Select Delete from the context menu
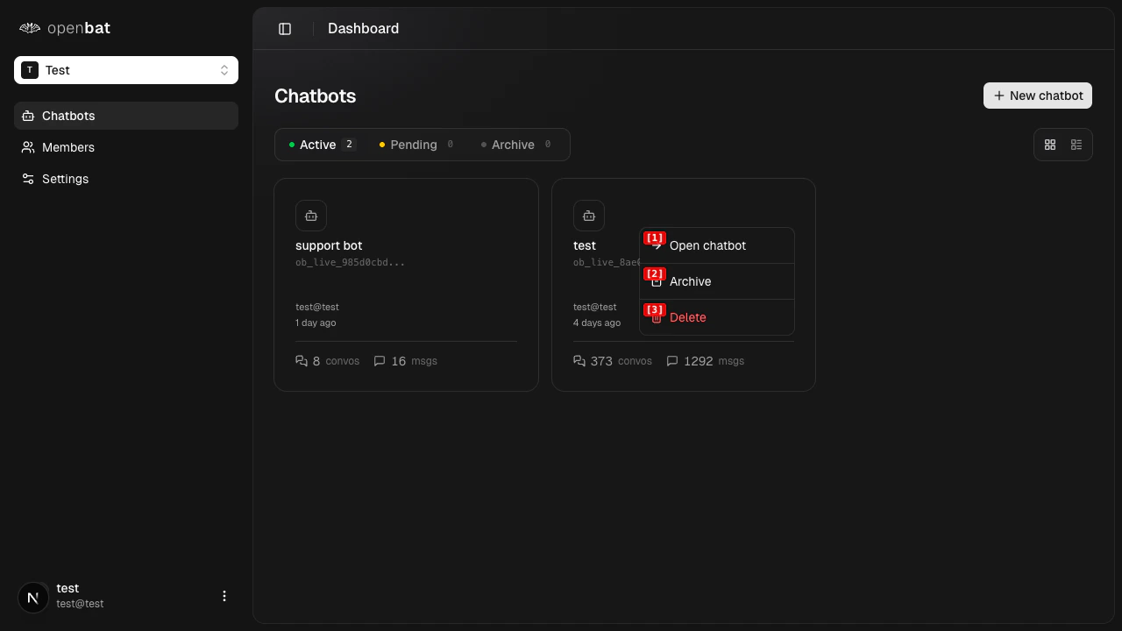Screen dimensions: 1122x631 [688, 317]
